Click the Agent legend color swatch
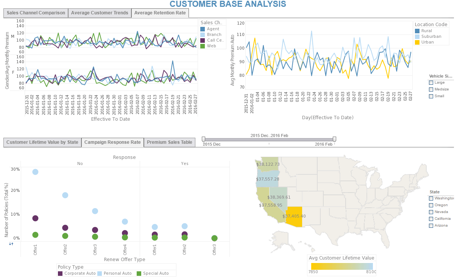Screen dimensions: 460x280 click(x=203, y=29)
